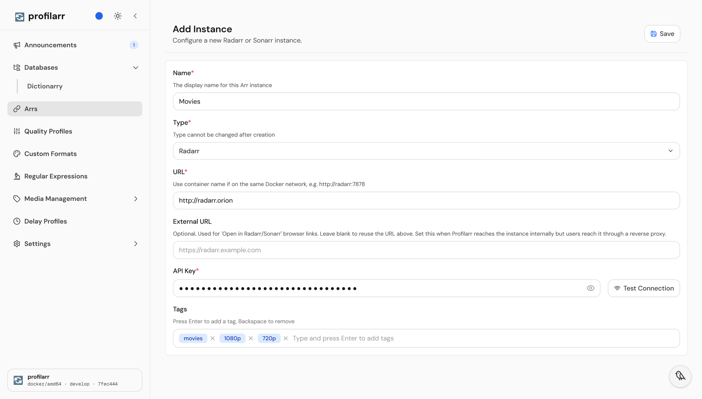Remove the 720p tag
The height and width of the screenshot is (399, 702).
(x=286, y=338)
